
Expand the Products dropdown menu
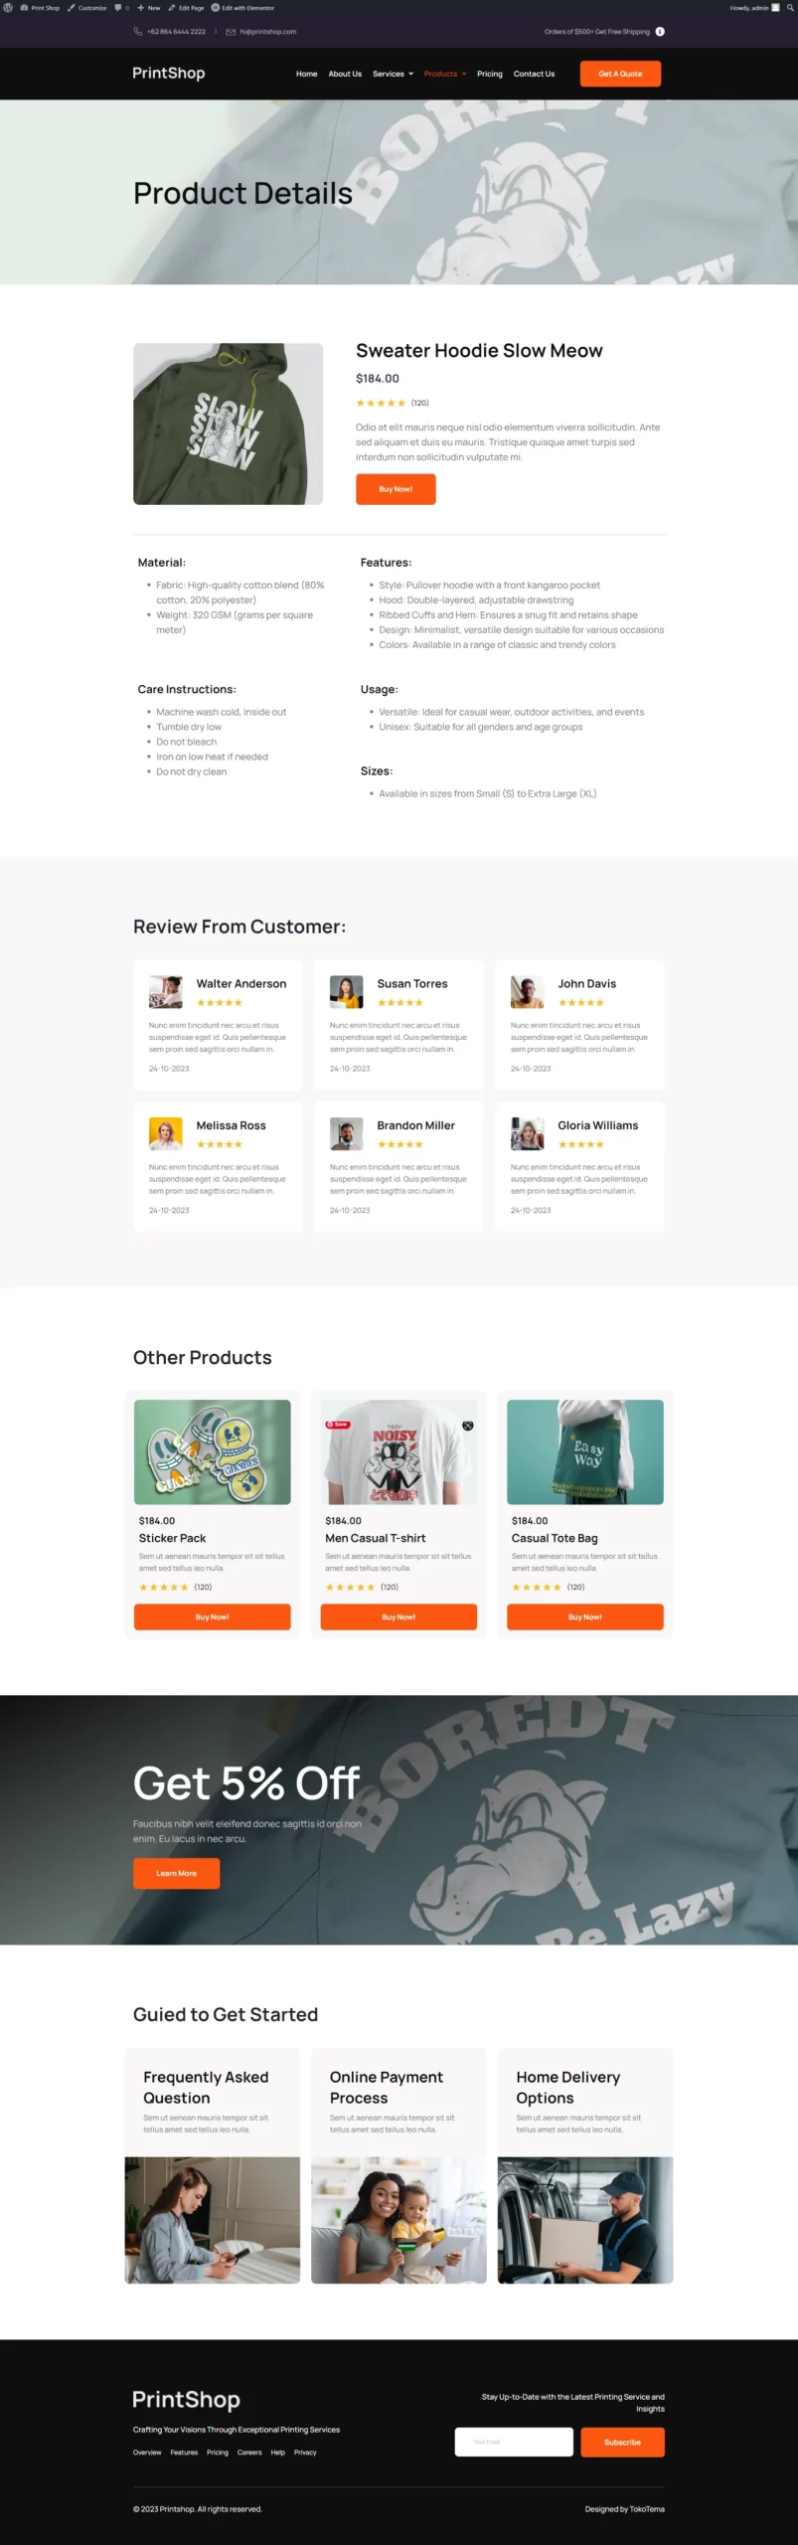(444, 74)
